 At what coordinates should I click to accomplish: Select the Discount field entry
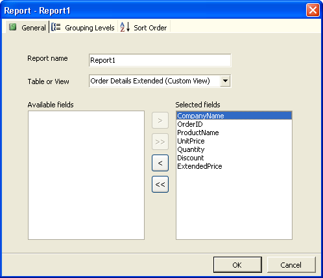coord(234,158)
